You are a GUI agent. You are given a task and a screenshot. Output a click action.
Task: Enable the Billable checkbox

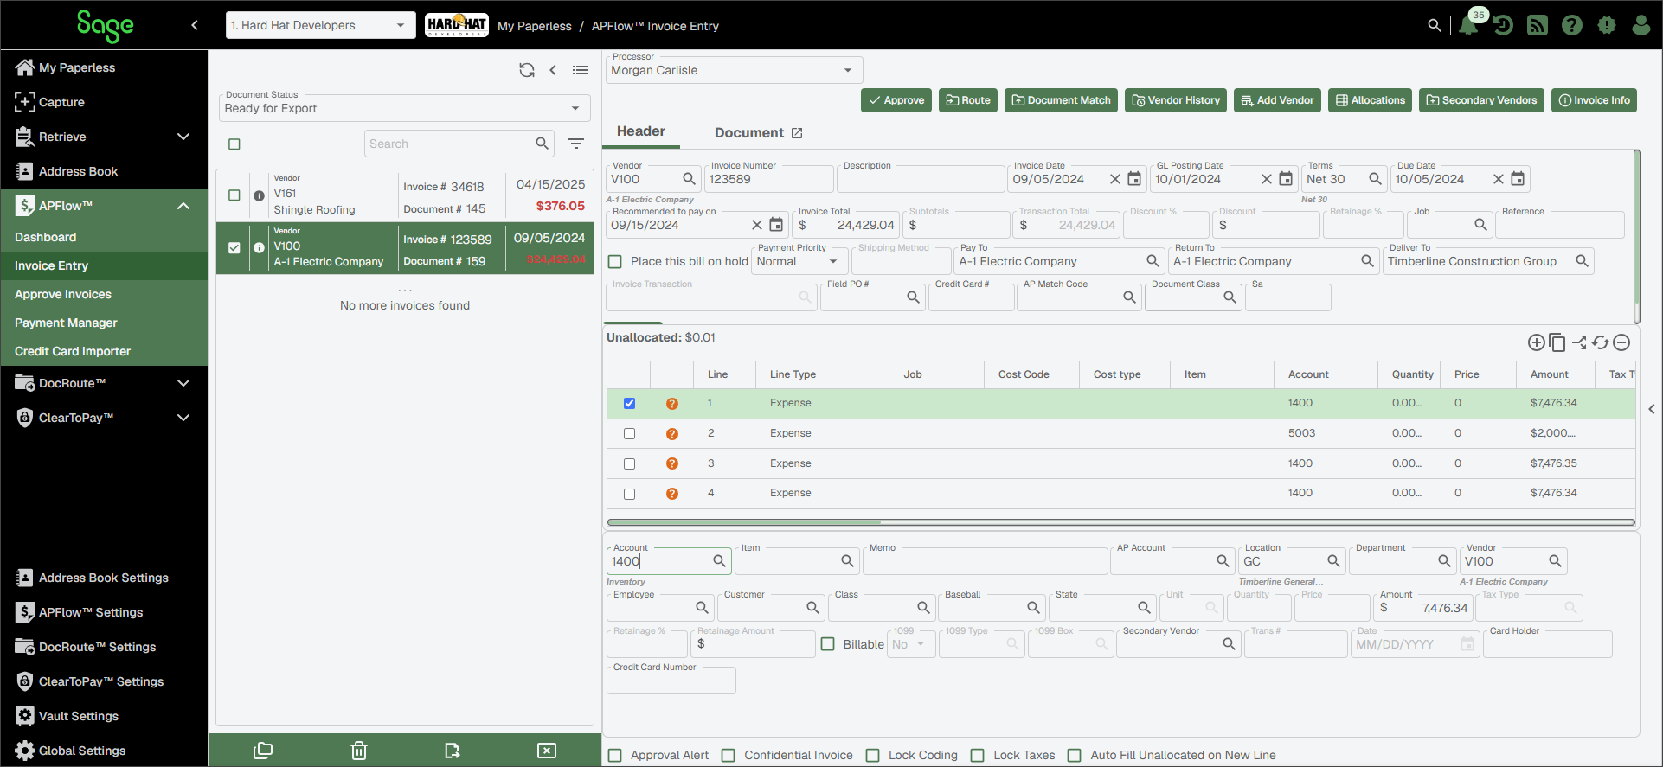pos(828,644)
